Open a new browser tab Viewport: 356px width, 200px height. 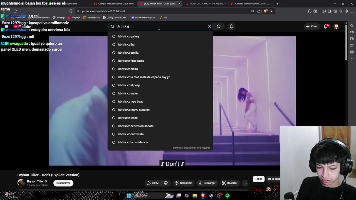[x=277, y=4]
